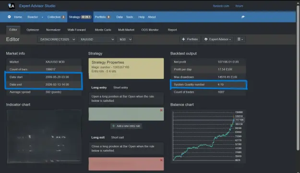
Task: Click the Net profit row
Action: click(208, 62)
